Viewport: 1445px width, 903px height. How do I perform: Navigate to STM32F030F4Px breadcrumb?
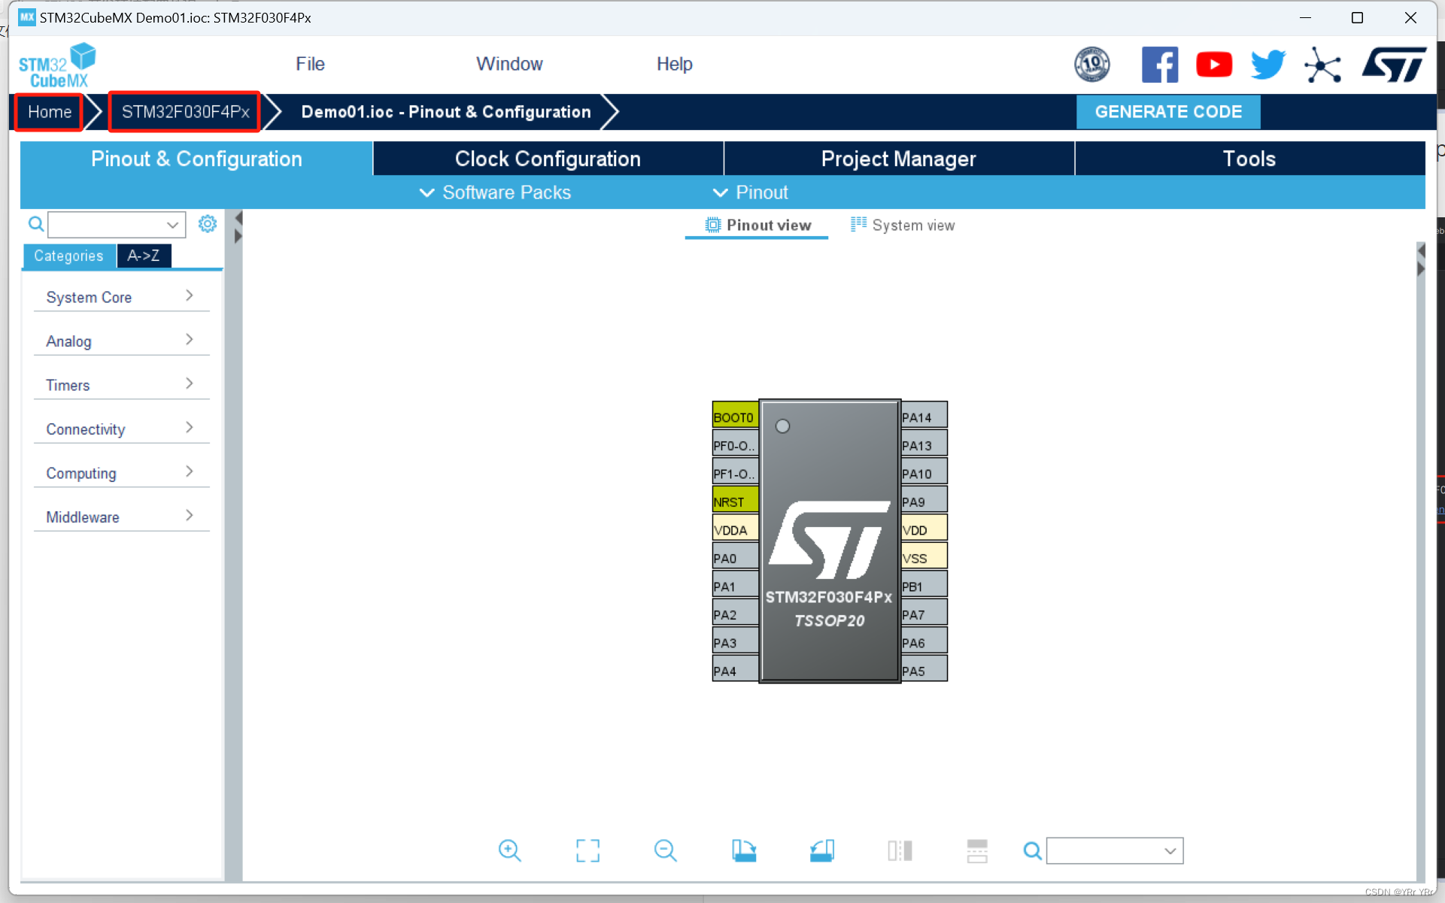pos(185,111)
